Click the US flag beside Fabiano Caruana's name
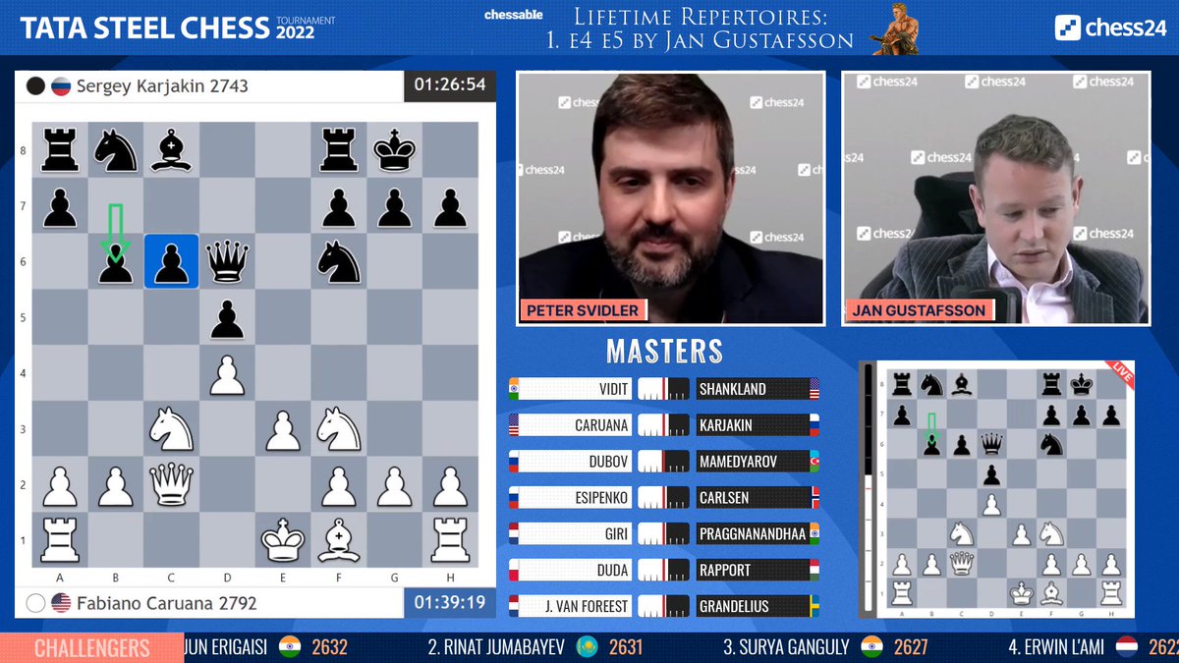The height and width of the screenshot is (663, 1179). [x=61, y=602]
